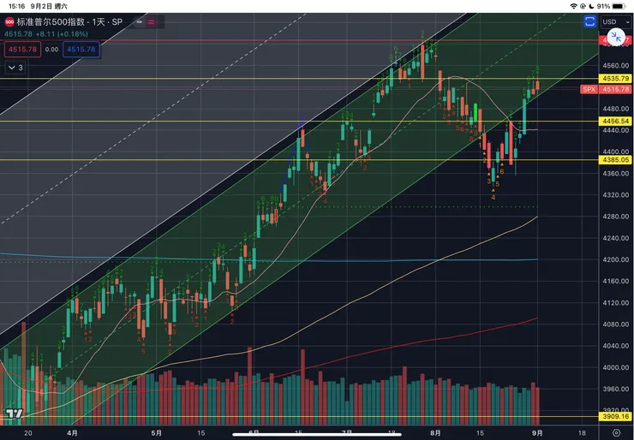This screenshot has width=634, height=440.
Task: Click the fullscreen snapshot frame icon
Action: (x=590, y=21)
